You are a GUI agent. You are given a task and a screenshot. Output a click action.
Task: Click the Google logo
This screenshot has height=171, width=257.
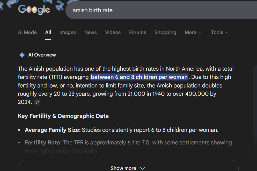(34, 10)
